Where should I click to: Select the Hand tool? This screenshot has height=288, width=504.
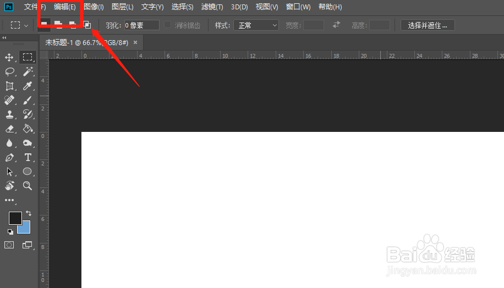pyautogui.click(x=10, y=186)
